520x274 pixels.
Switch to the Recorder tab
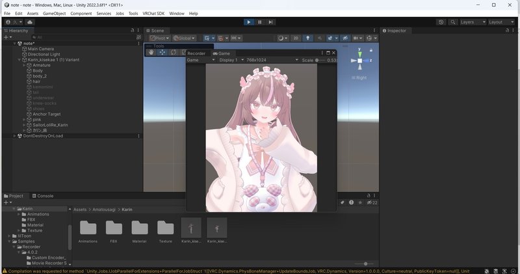[196, 53]
